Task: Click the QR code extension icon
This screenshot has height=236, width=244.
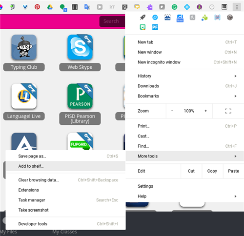Action: tap(217, 17)
